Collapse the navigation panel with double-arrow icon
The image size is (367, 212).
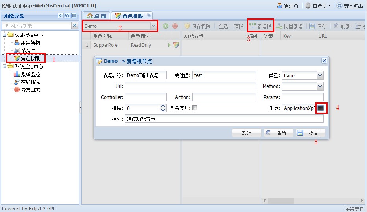[61, 16]
